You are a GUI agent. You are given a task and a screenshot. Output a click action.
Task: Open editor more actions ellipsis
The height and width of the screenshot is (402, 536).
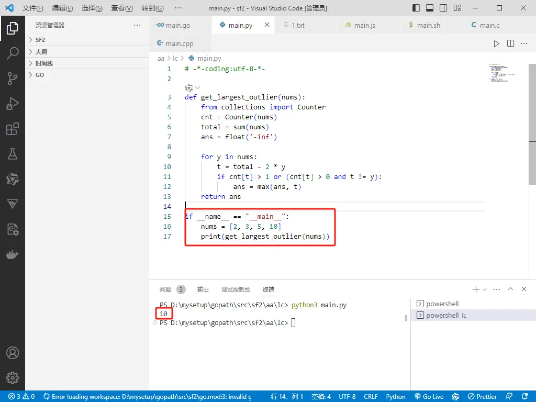(524, 43)
